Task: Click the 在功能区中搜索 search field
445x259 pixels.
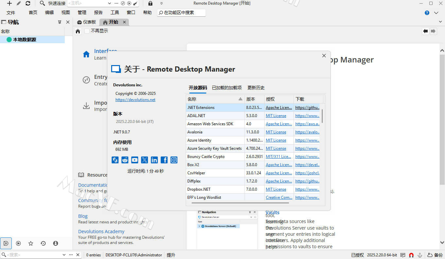Action: [x=181, y=12]
